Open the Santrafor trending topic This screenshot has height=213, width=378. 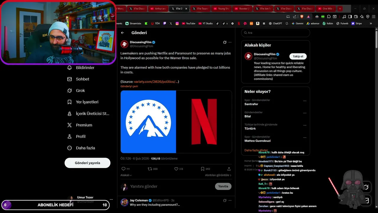pos(251,104)
